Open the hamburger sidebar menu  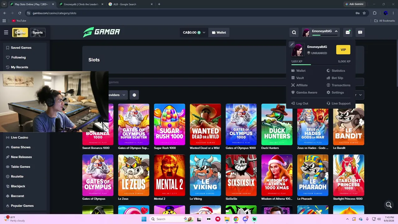[6, 32]
